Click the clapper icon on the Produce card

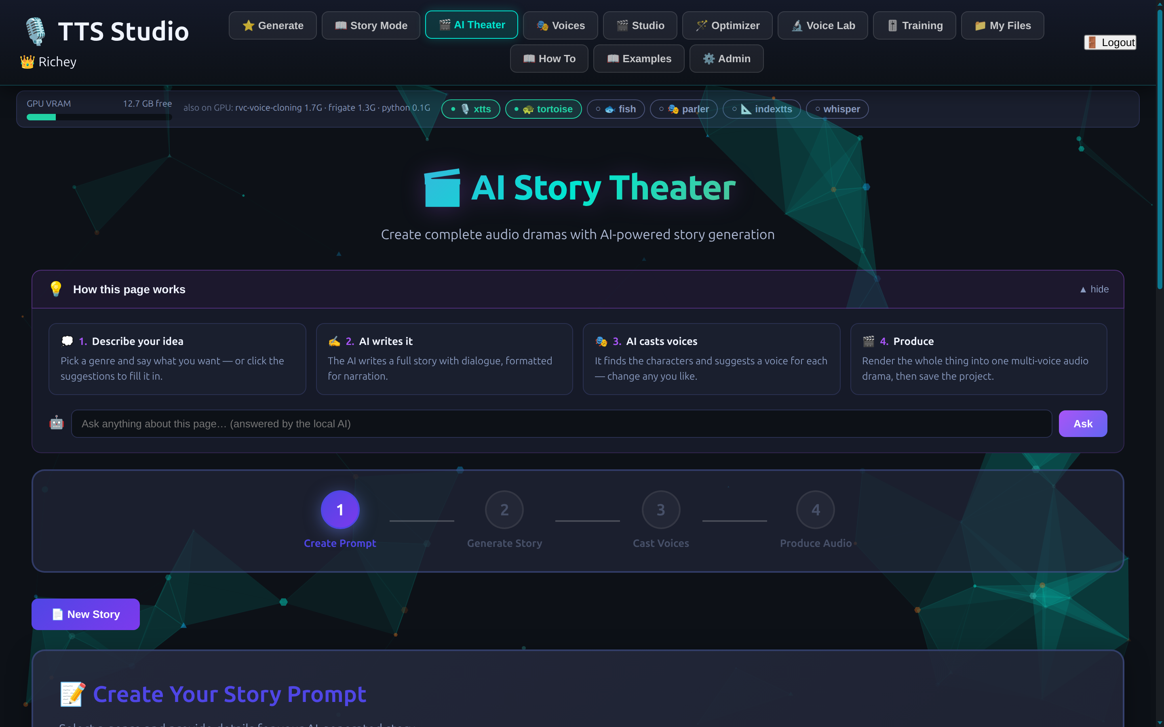coord(868,341)
